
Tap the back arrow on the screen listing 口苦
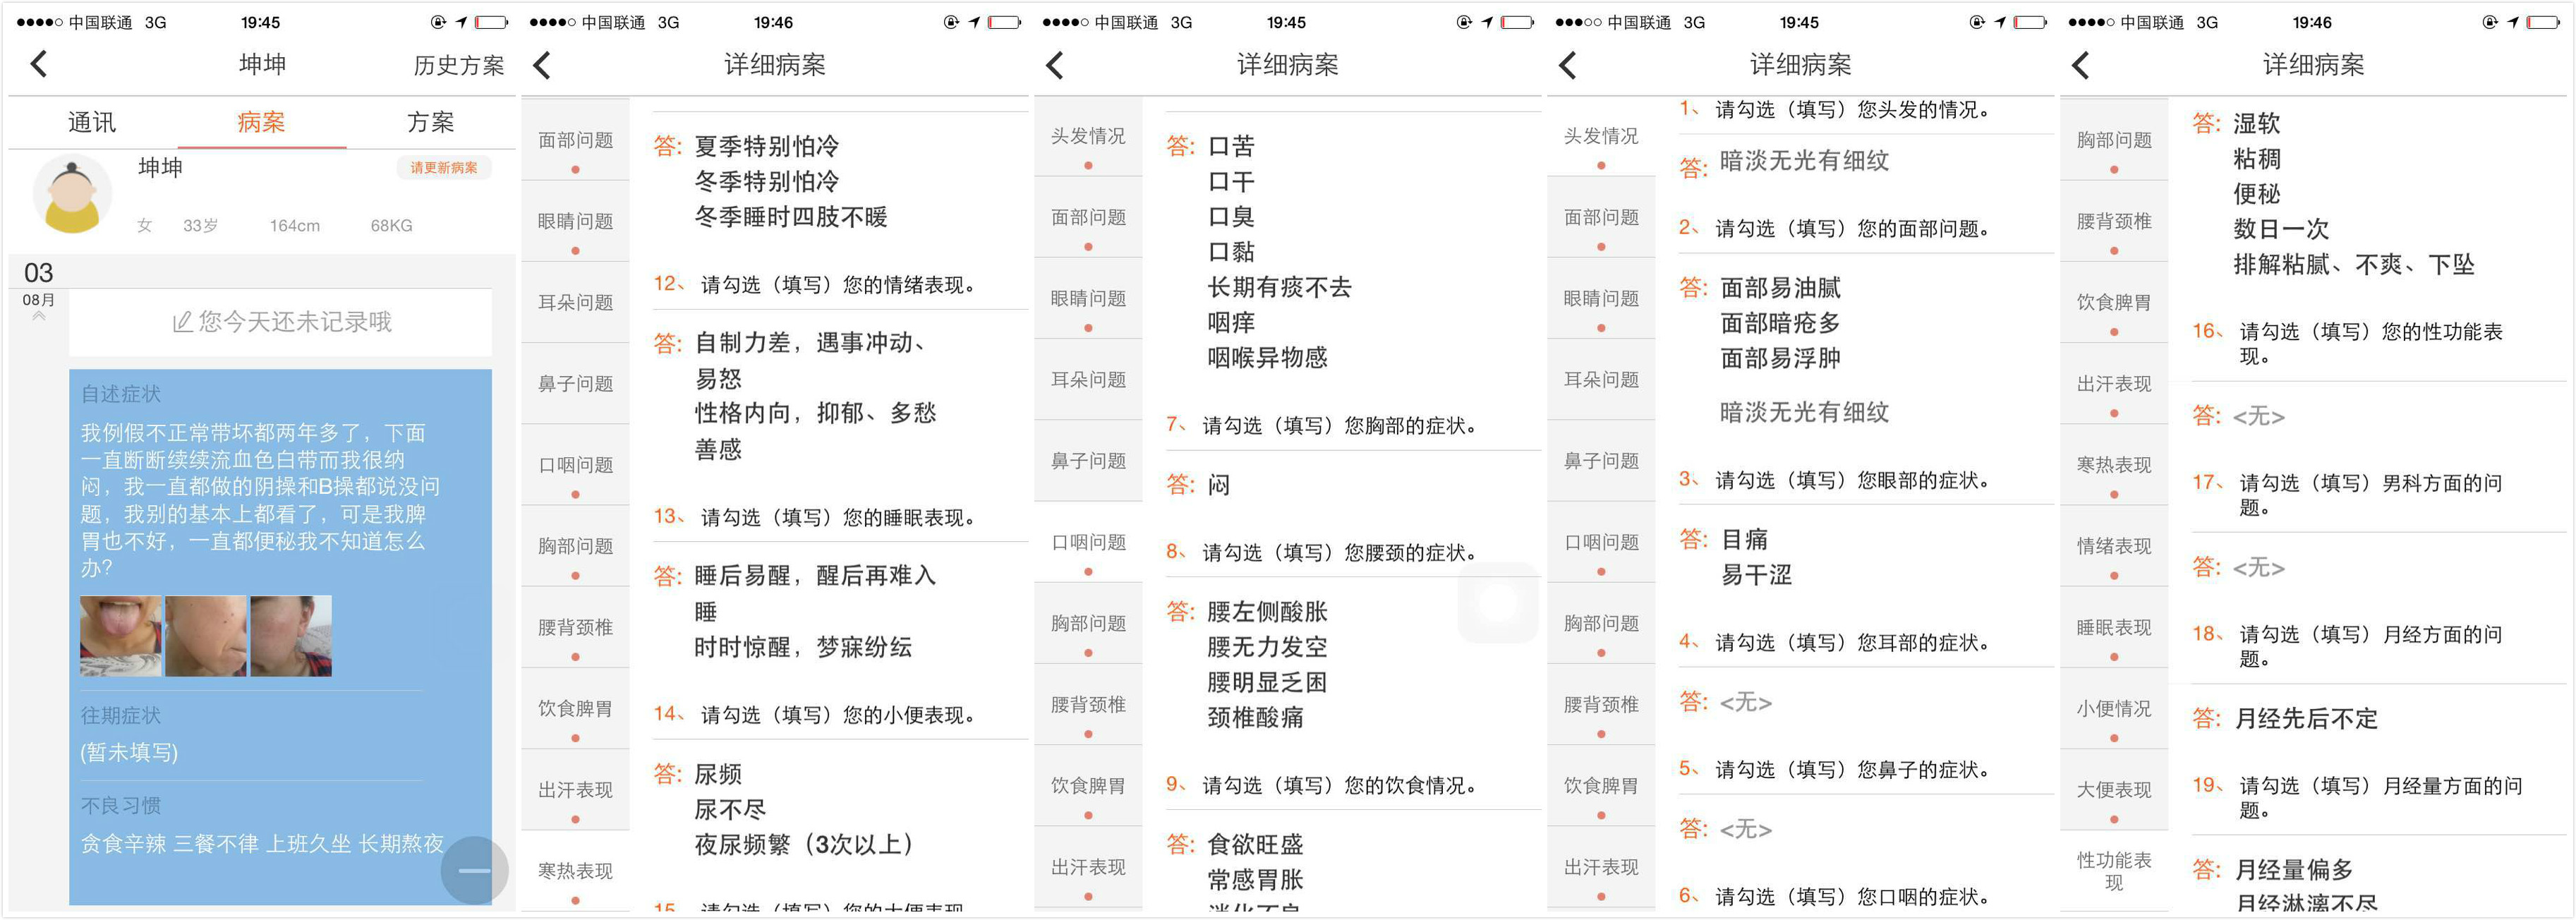tap(1055, 65)
